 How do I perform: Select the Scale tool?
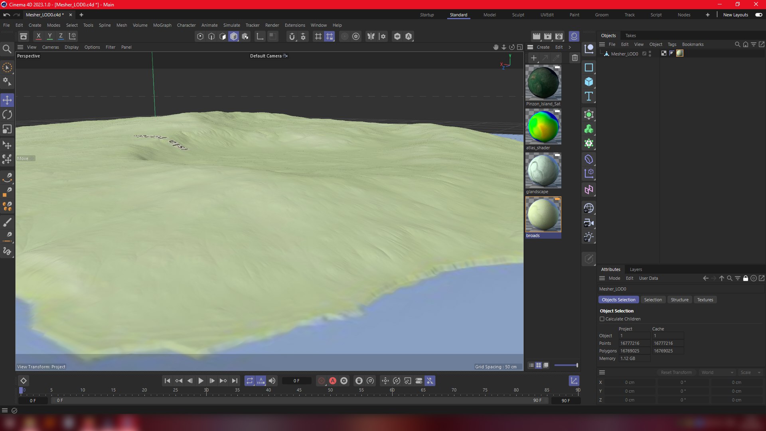click(7, 129)
